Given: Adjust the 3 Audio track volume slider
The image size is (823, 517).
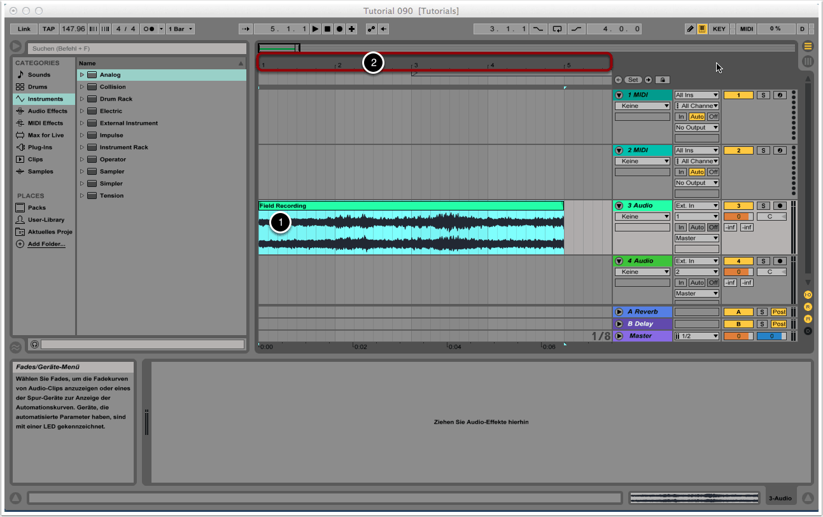Looking at the screenshot, I should [738, 217].
